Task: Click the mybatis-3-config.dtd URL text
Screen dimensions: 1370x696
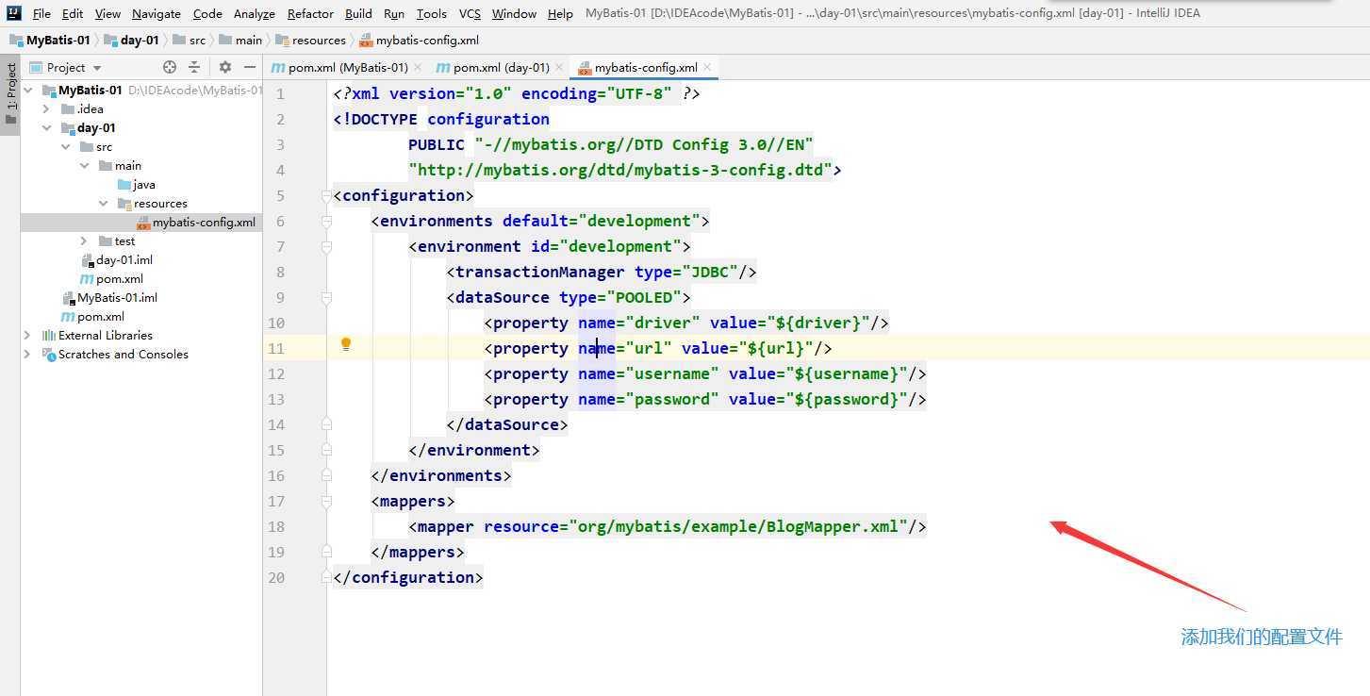Action: 620,170
